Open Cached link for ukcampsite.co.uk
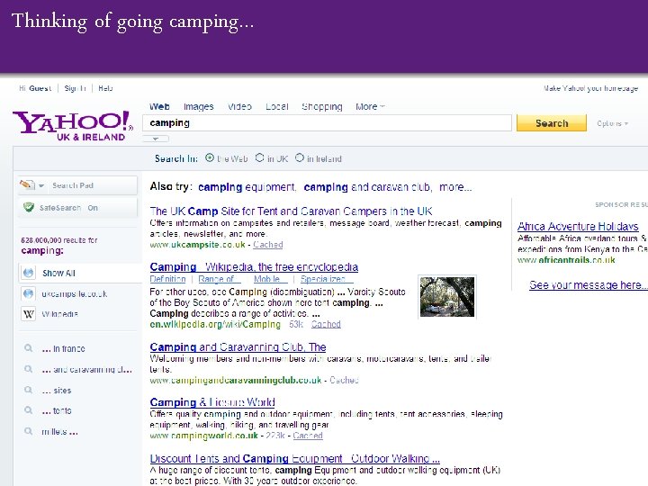Screen dimensions: 648x486 pos(268,245)
